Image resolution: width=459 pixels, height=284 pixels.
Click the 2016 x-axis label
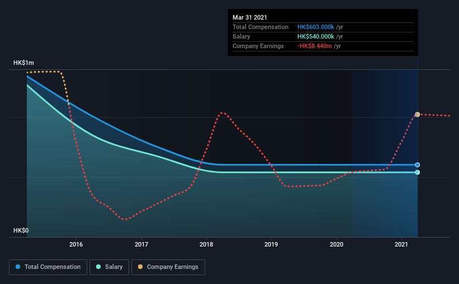click(x=76, y=244)
